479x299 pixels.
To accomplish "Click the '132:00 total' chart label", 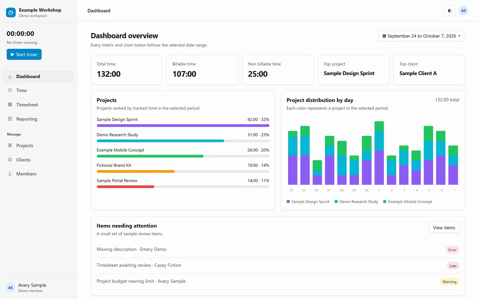I will pos(447,100).
